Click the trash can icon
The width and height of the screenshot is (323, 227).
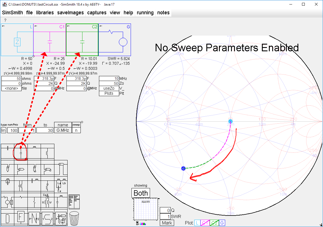coord(74,218)
